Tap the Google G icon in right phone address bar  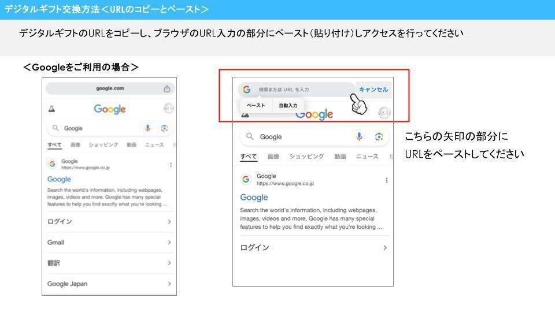(247, 90)
